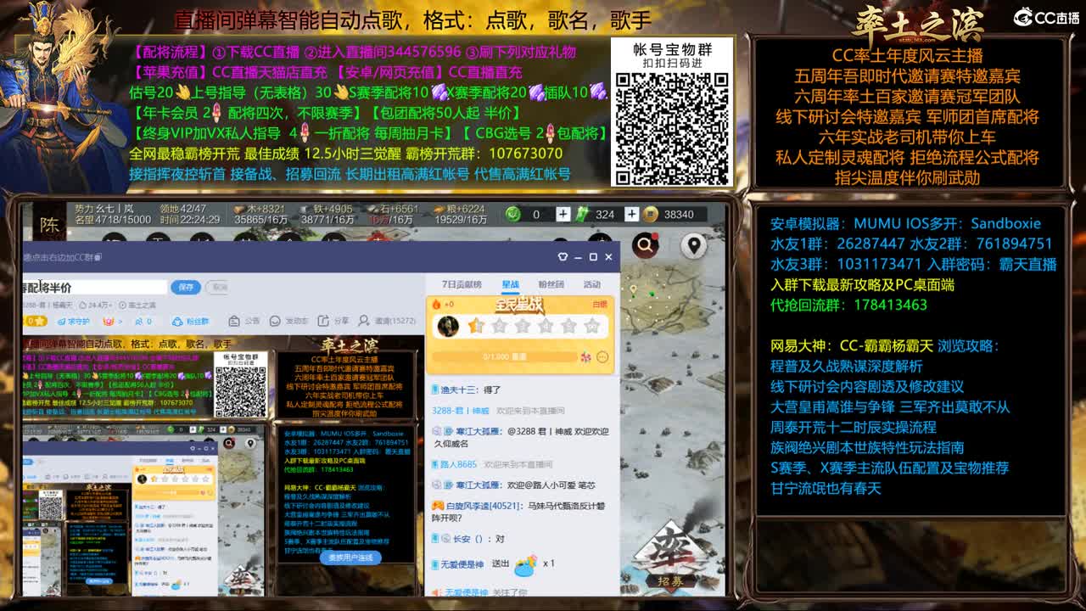Open the 公告 announcement icon
1086x611 pixels.
pos(234,322)
